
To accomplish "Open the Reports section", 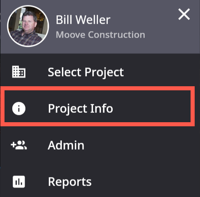I will pyautogui.click(x=100, y=181).
